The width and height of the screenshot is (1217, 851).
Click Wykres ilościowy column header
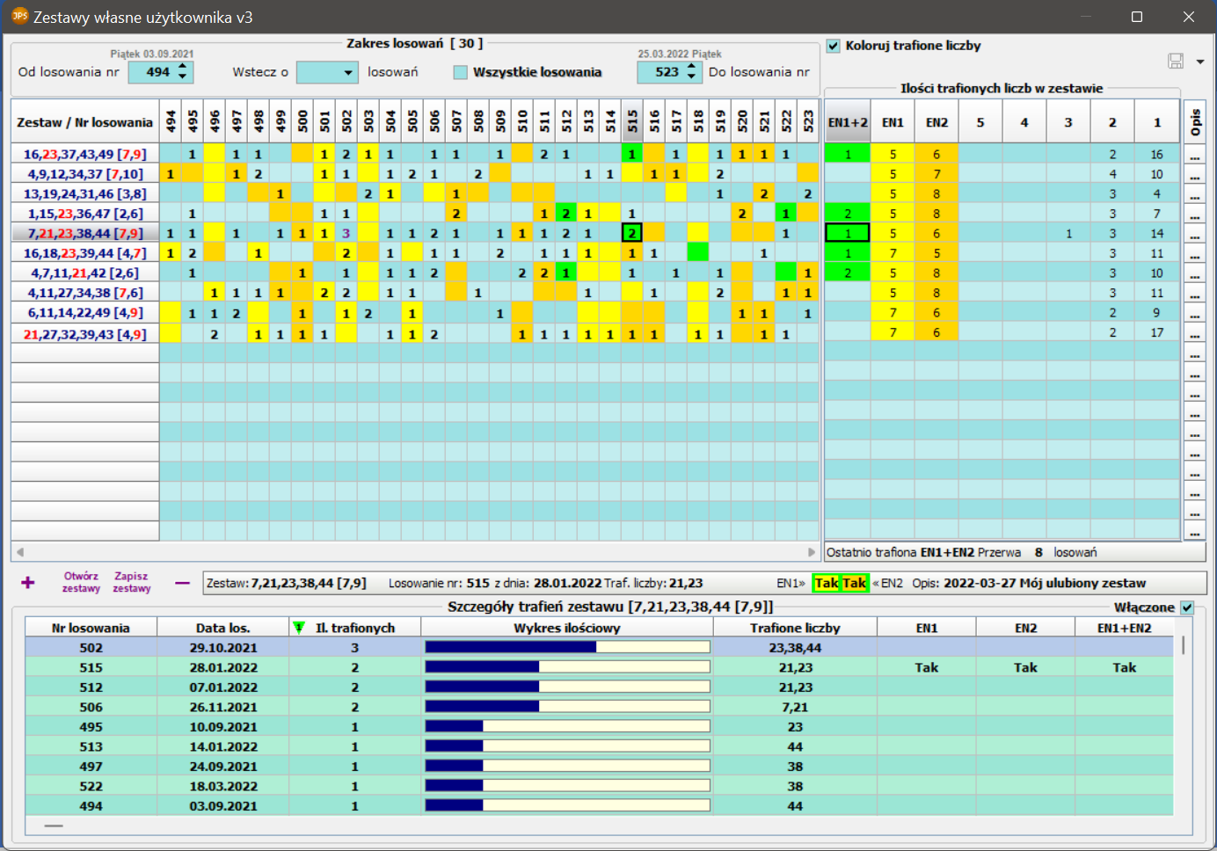[x=567, y=628]
